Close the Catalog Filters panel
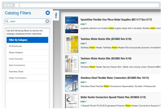Viewport: 163px width, 110px height. click(x=48, y=13)
